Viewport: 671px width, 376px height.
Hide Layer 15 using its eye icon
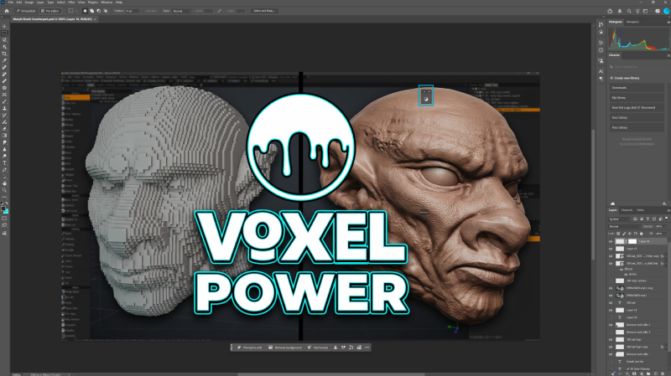click(x=611, y=249)
